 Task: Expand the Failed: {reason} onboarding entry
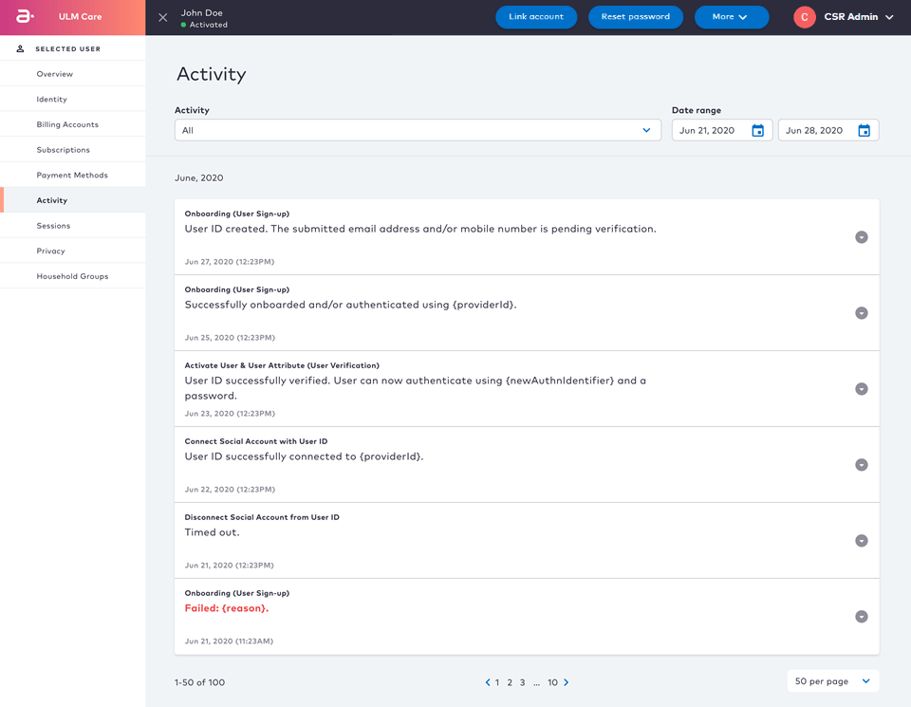(x=862, y=617)
